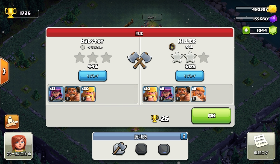Return to home village (ホームに戻る)
This screenshot has height=164, width=280.
[x=19, y=146]
